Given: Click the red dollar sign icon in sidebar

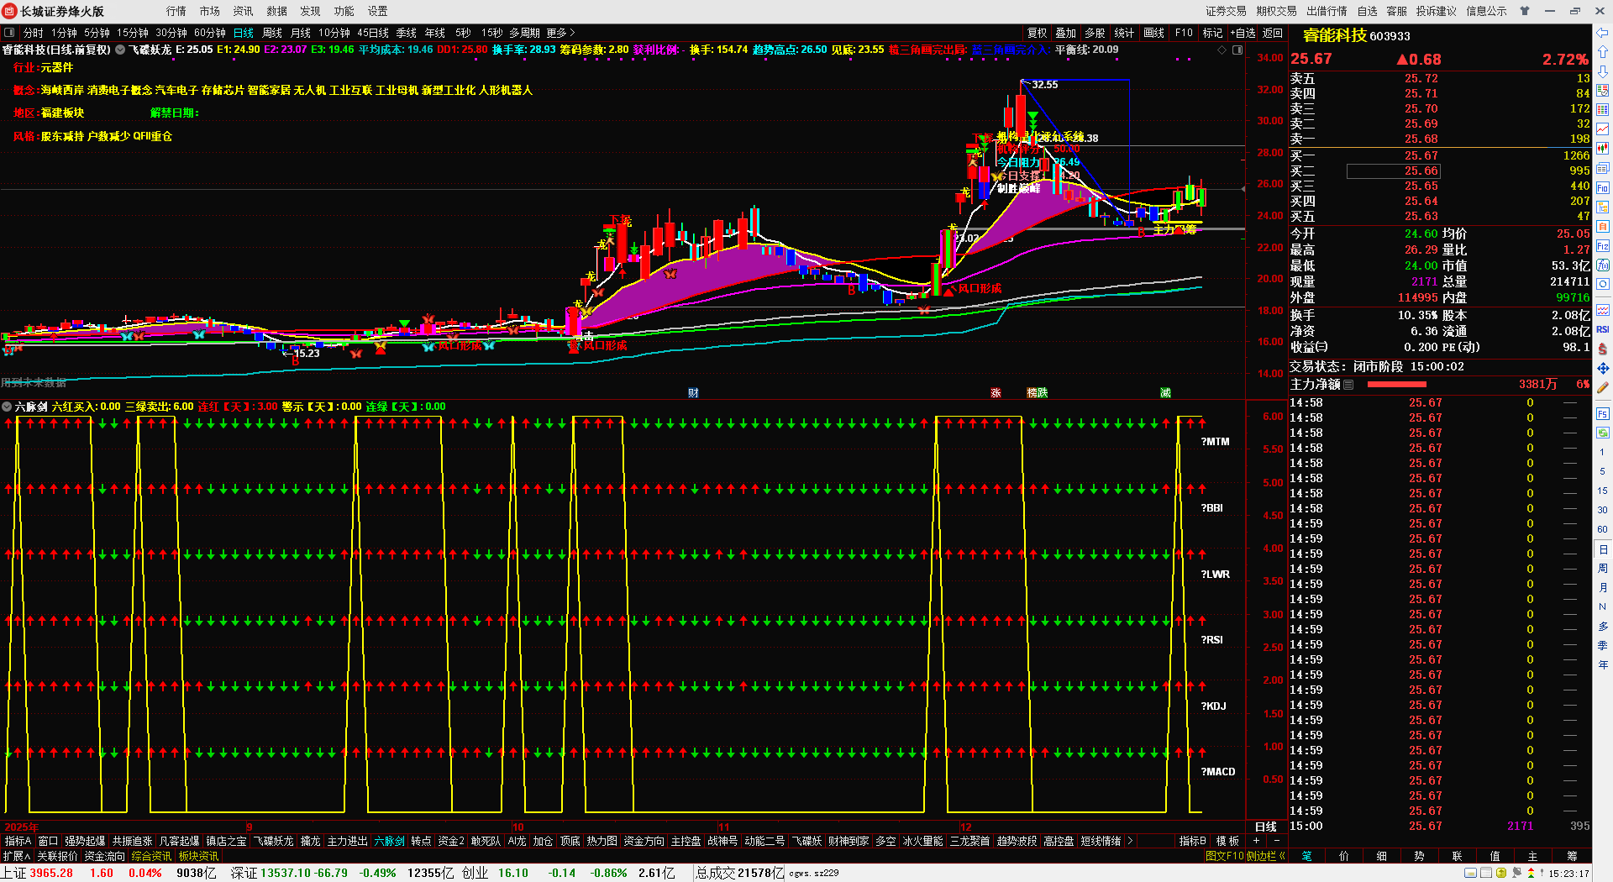Looking at the screenshot, I should [1603, 349].
